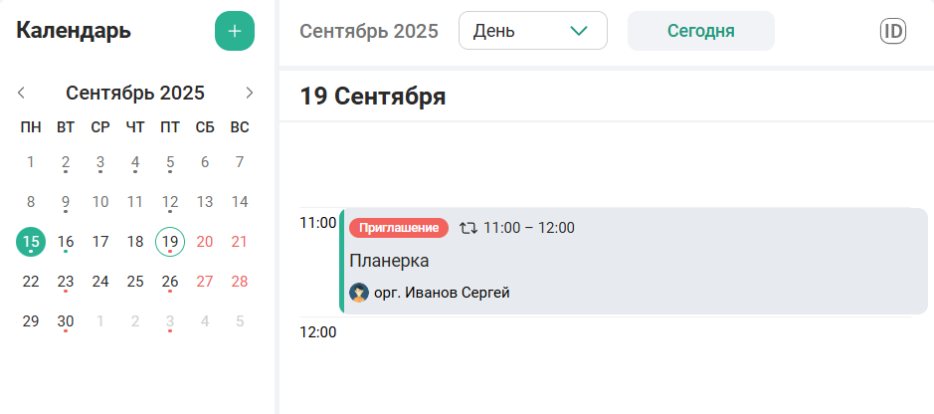Screen dimensions: 934x414
Task: Pick September 30 in mini calendar
Action: [x=66, y=320]
